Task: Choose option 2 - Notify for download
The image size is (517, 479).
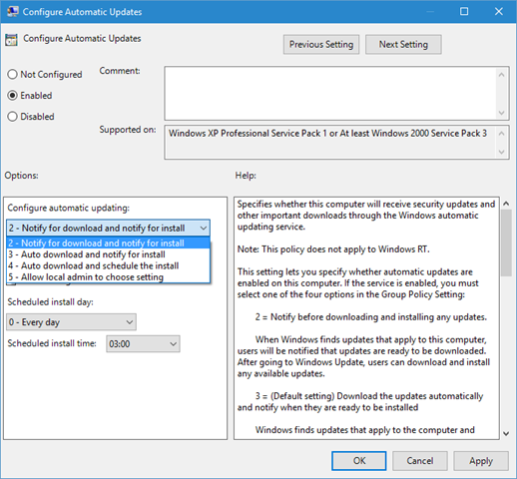Action: tap(108, 243)
